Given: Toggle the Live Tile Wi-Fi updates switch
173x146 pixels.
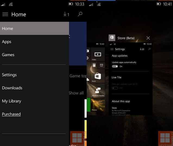Looking at the screenshot, I should 115,88.
